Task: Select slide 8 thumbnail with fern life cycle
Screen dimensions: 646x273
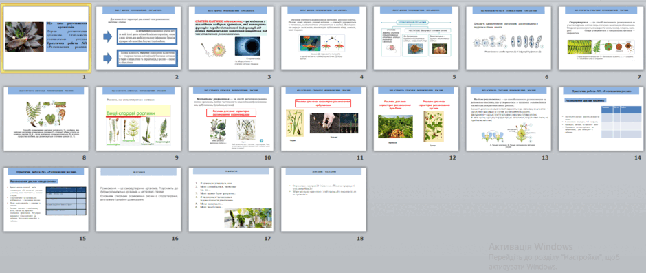Action: point(45,119)
